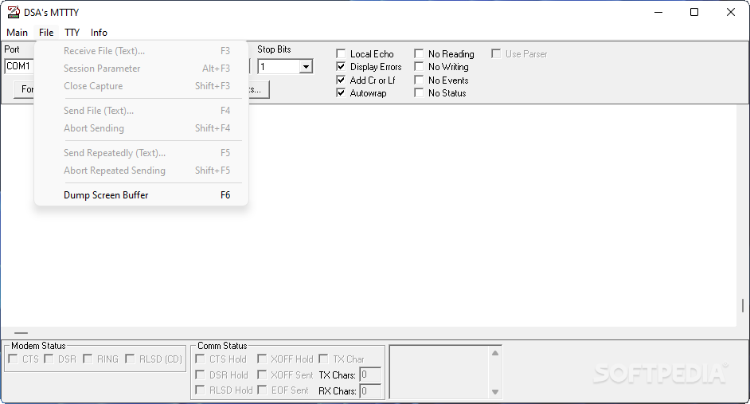Close the open File menu
The image size is (750, 404).
coord(46,33)
